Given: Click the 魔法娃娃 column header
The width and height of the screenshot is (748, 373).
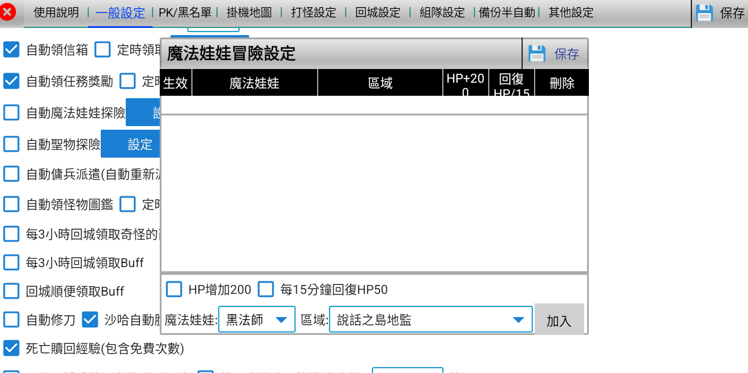Looking at the screenshot, I should [x=254, y=83].
